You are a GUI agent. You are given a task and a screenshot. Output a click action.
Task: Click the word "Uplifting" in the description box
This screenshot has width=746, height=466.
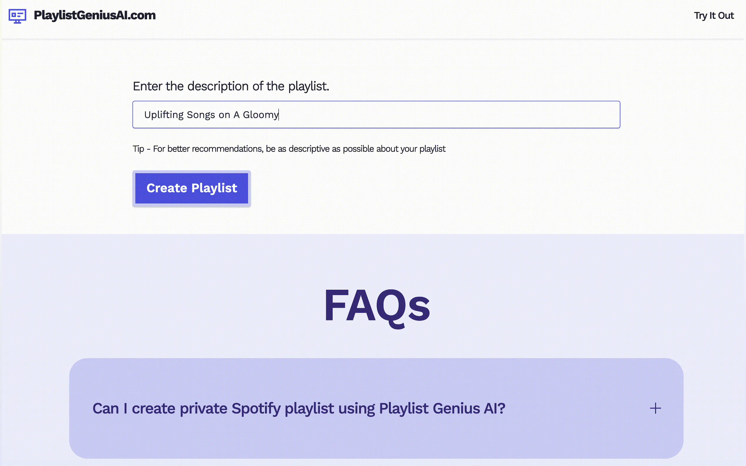point(164,115)
